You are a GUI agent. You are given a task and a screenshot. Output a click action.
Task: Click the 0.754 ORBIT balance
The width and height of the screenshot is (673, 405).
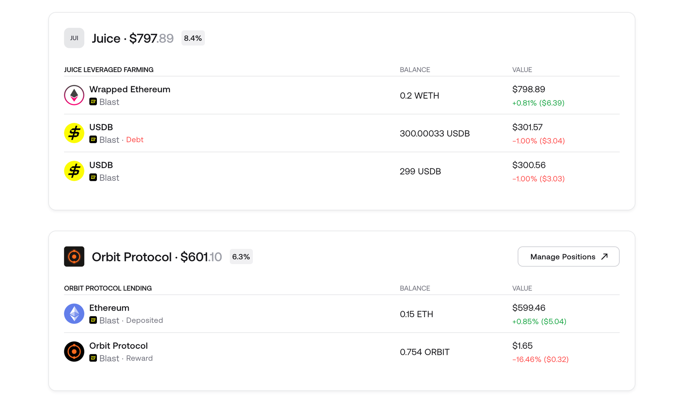[424, 352]
